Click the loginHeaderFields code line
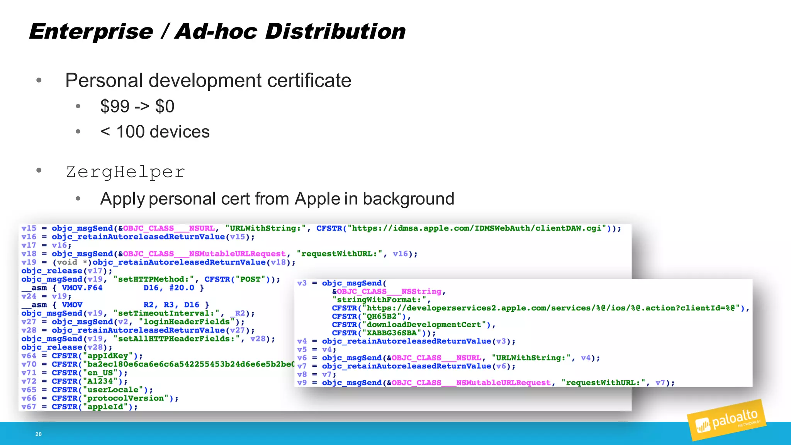 pos(133,322)
